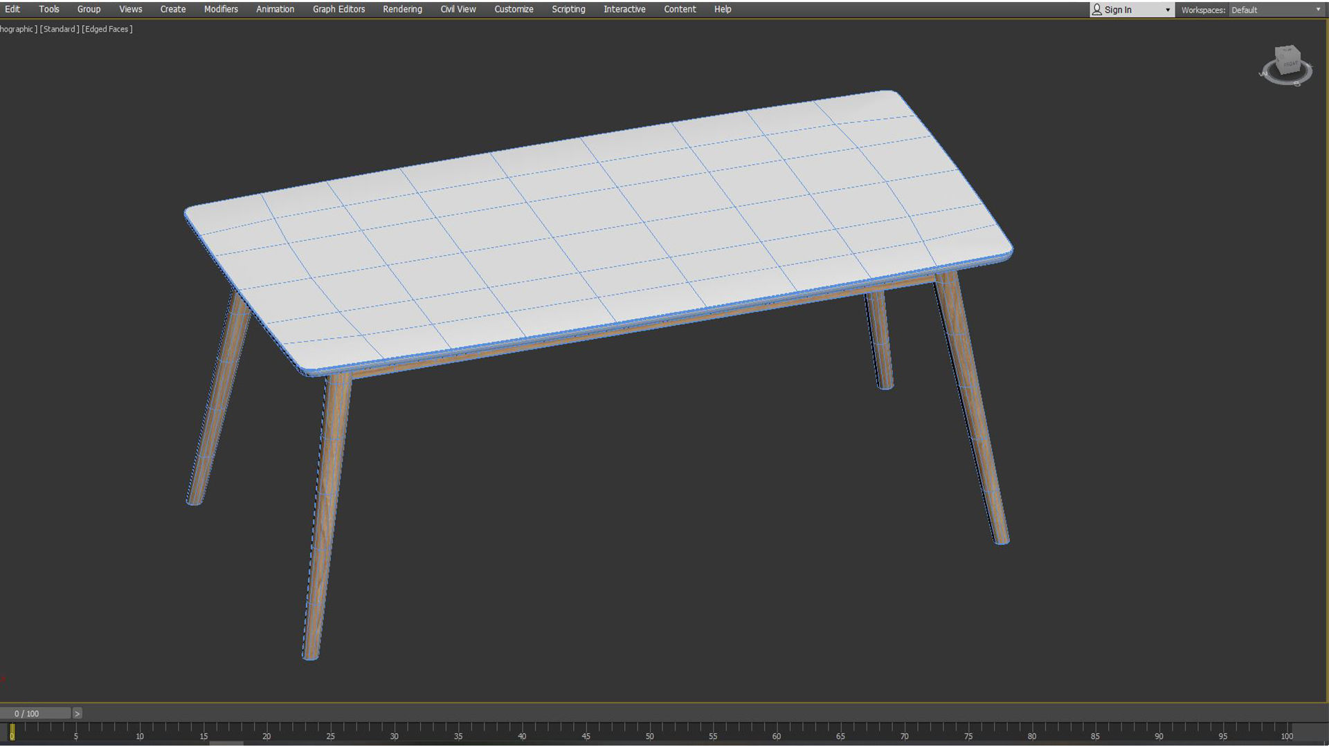Open the Help menu
1329x747 pixels.
pyautogui.click(x=723, y=9)
